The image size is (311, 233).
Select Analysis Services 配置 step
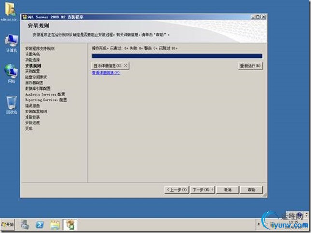point(45,95)
